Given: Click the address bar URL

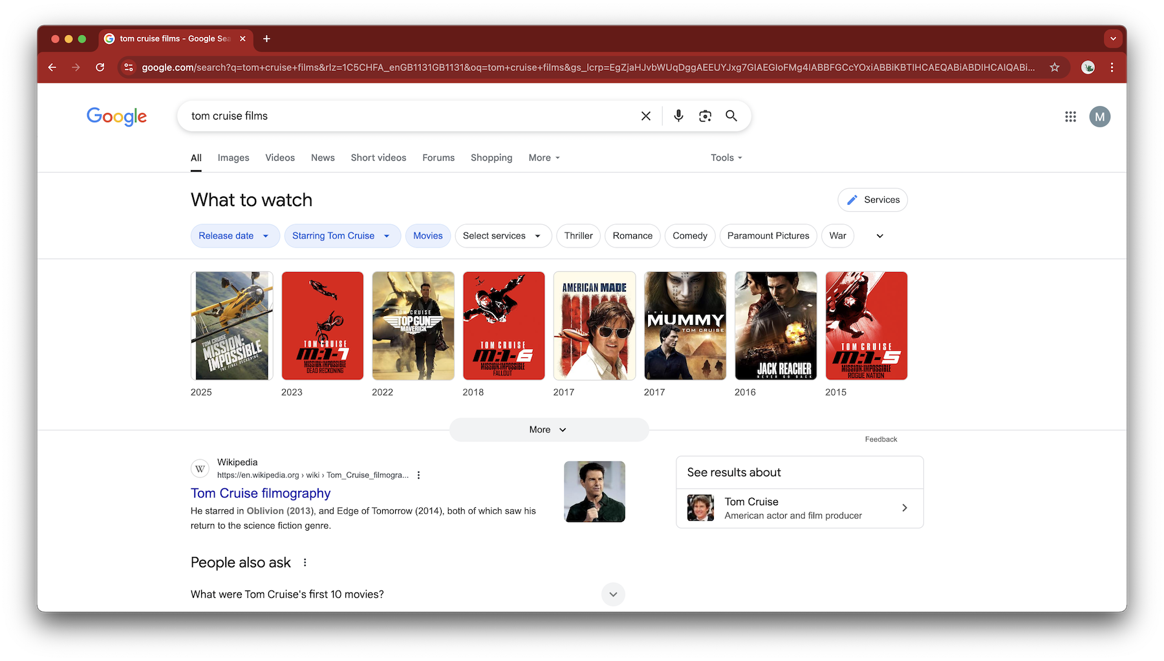Looking at the screenshot, I should (x=588, y=67).
